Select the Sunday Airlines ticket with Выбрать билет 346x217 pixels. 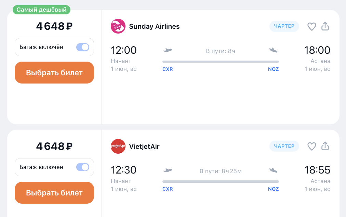(54, 73)
